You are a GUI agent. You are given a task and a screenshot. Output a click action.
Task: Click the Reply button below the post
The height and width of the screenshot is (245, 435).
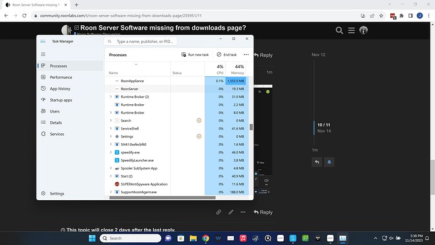[263, 212]
